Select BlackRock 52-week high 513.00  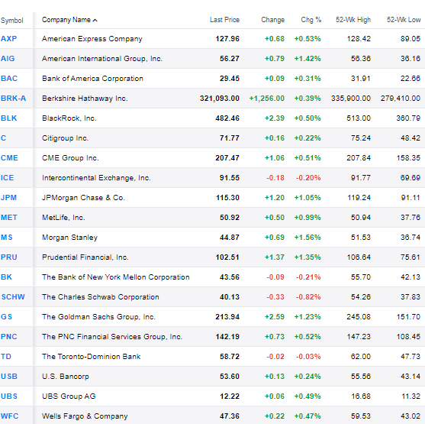pos(359,118)
